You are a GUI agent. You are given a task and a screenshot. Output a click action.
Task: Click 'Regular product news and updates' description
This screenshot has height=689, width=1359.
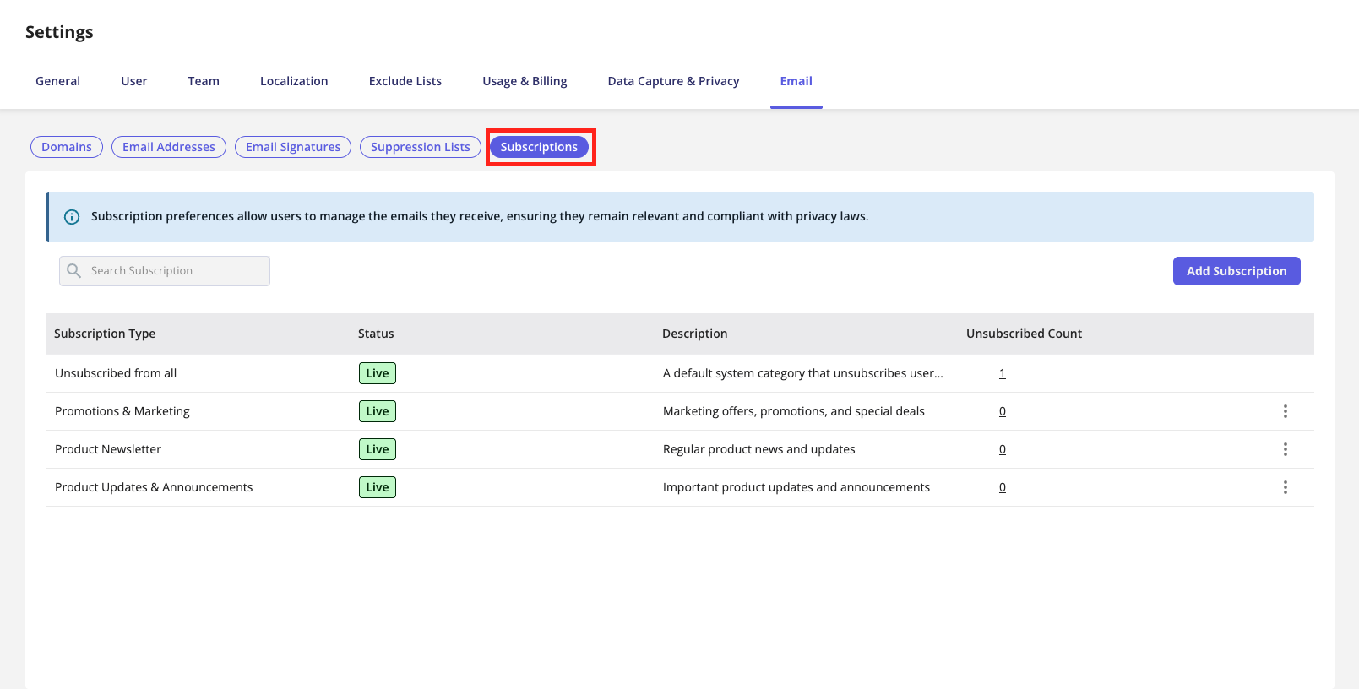(759, 449)
